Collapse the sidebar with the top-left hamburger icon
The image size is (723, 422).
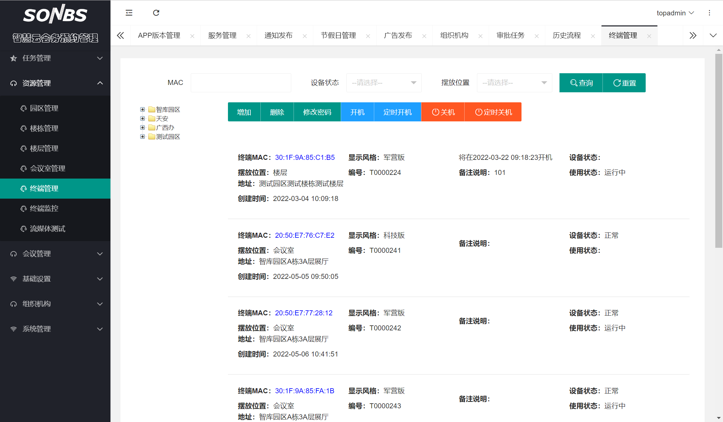[129, 12]
